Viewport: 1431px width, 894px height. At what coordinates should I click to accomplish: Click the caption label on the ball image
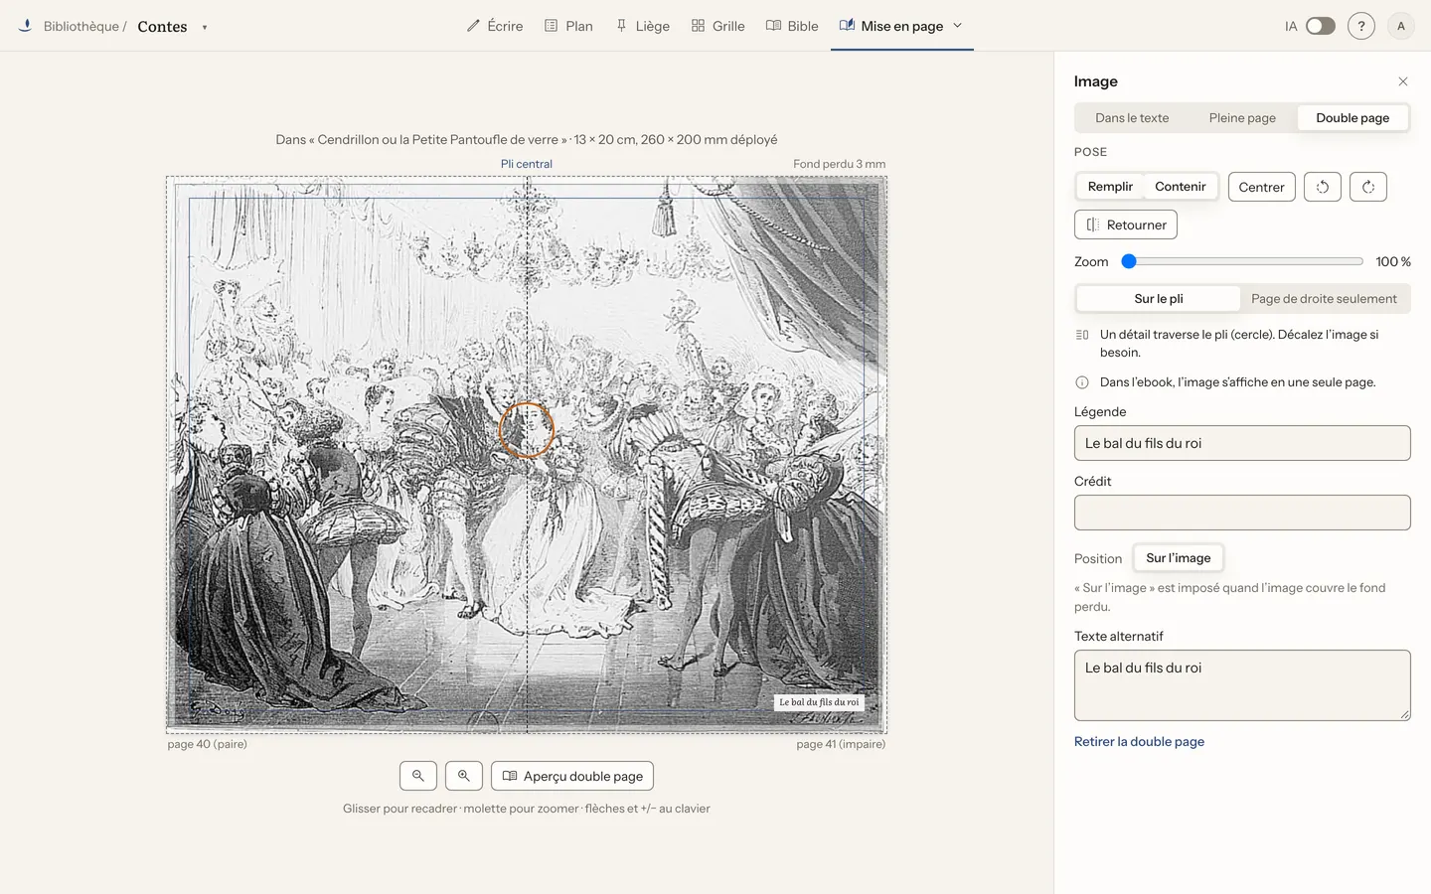pyautogui.click(x=819, y=702)
